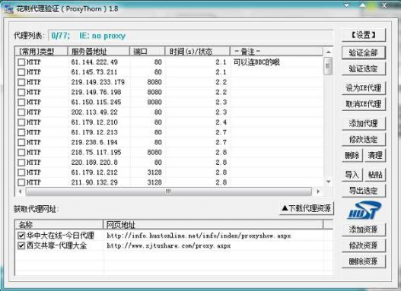Screen dimensions: 401x291
Task: Check the box for proxy 61.179.12.213
Action: [21, 132]
